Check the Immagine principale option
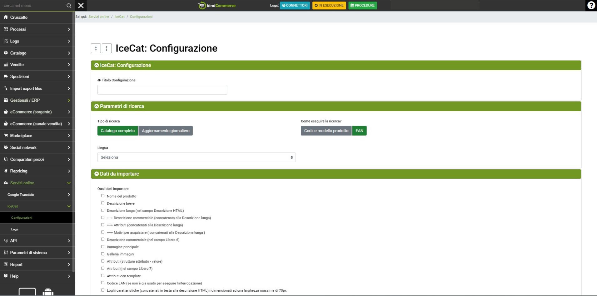 102,247
